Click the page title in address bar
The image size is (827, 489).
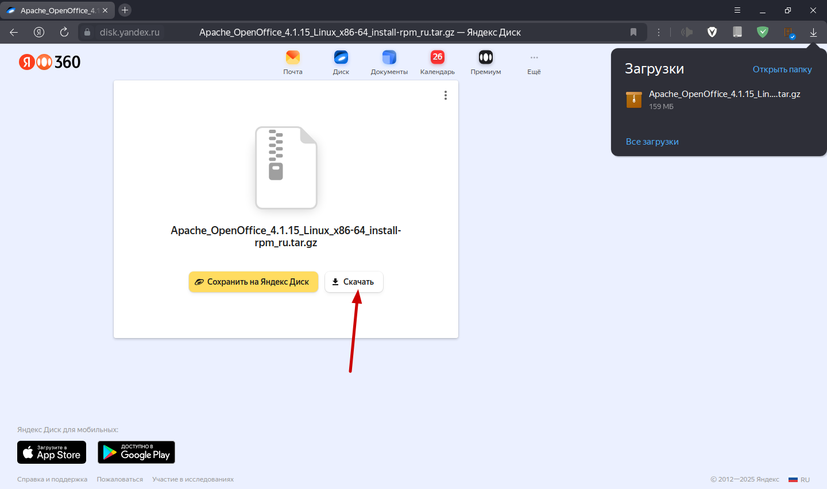pos(360,32)
